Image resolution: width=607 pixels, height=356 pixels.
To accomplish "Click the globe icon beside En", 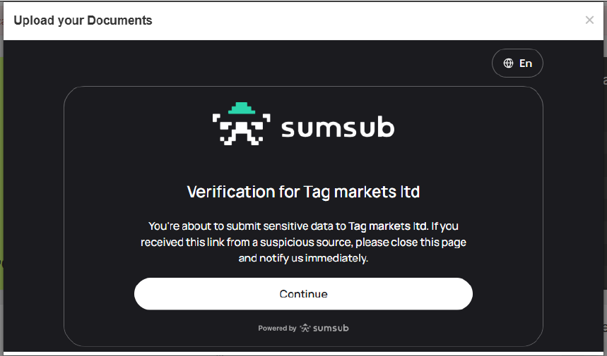I will point(508,63).
